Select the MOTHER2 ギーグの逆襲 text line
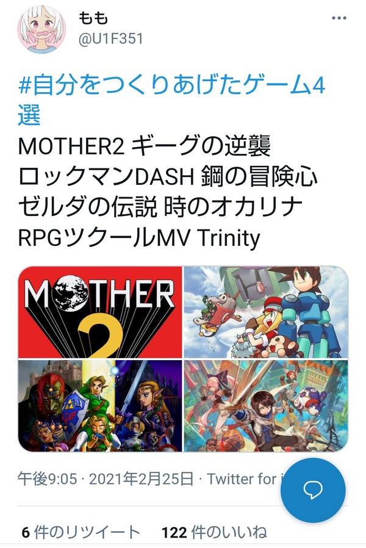The width and height of the screenshot is (366, 548). (144, 146)
